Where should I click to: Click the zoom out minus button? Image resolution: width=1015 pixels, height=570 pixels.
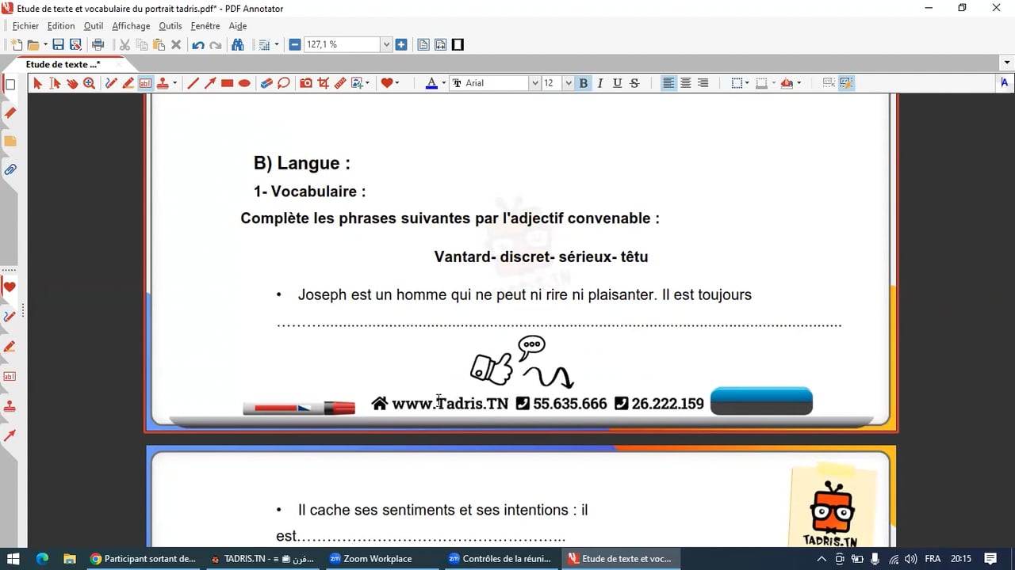click(295, 45)
